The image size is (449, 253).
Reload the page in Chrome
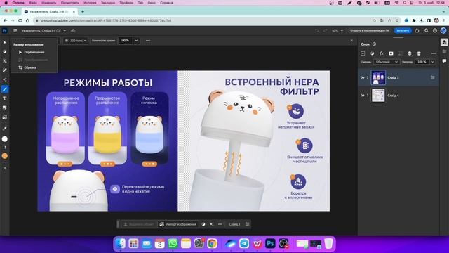[20, 20]
